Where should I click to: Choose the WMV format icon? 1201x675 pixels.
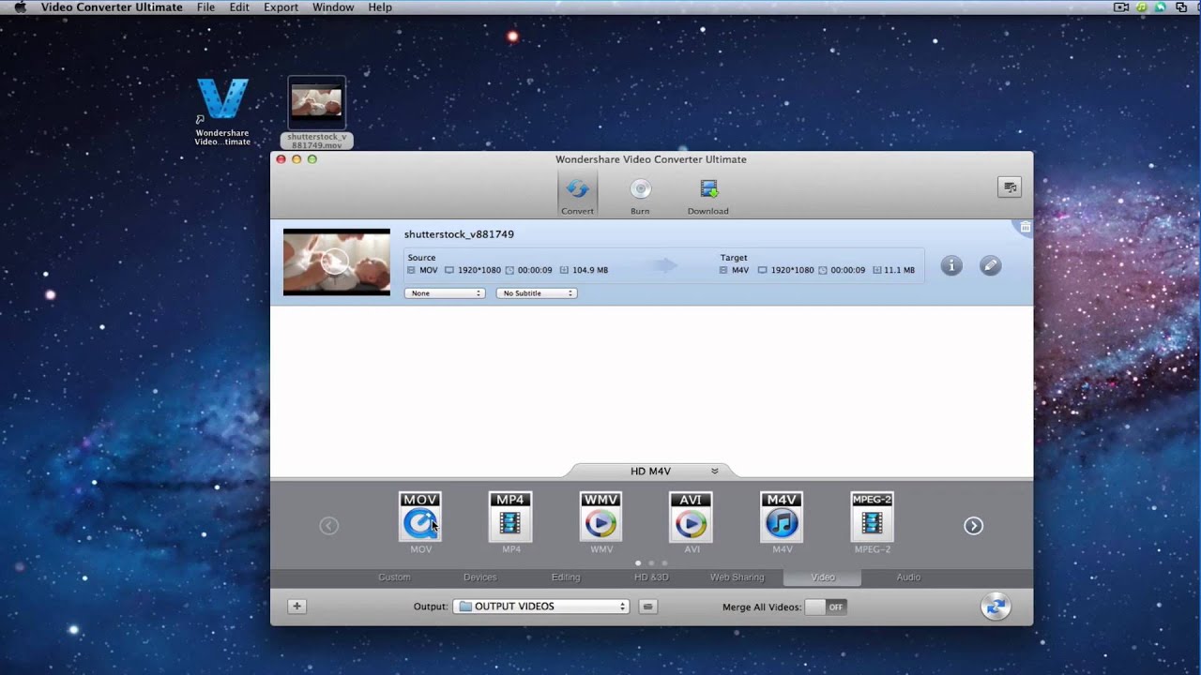point(600,517)
